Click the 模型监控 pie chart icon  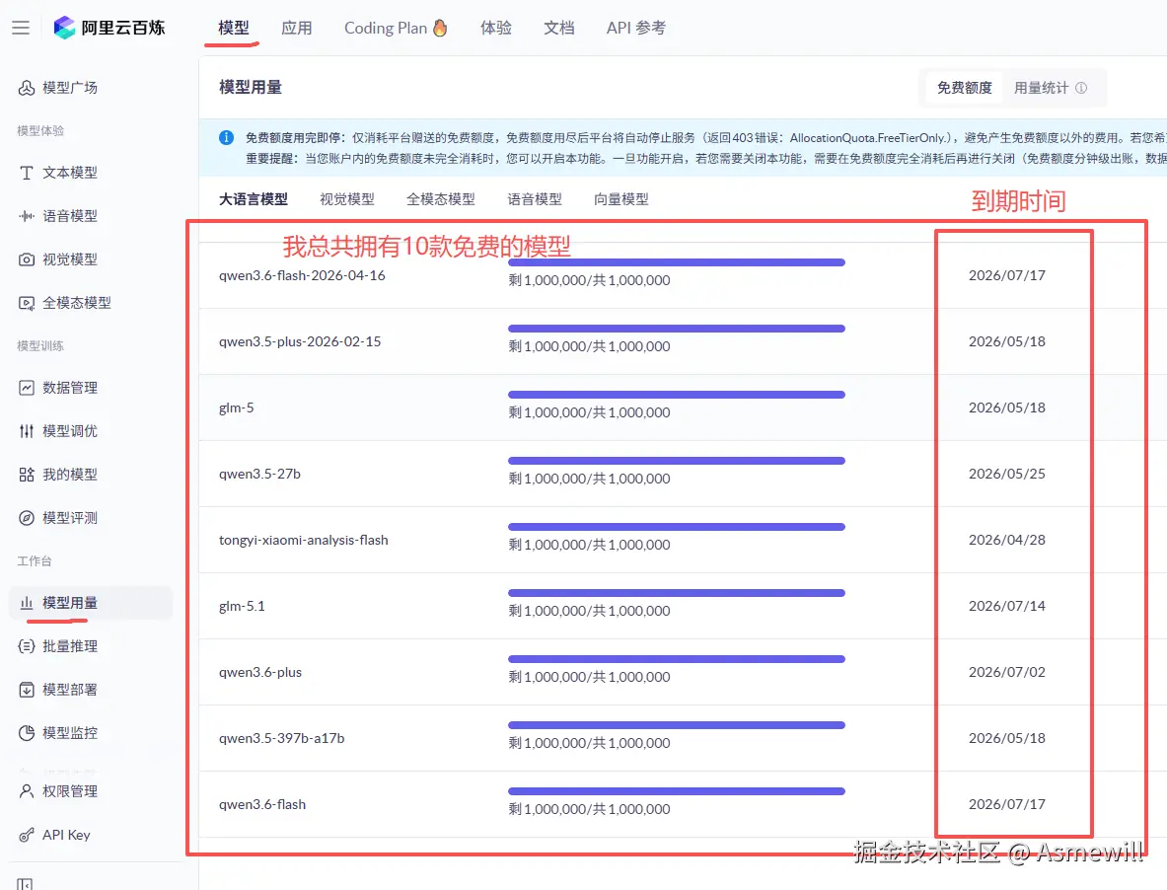click(26, 733)
